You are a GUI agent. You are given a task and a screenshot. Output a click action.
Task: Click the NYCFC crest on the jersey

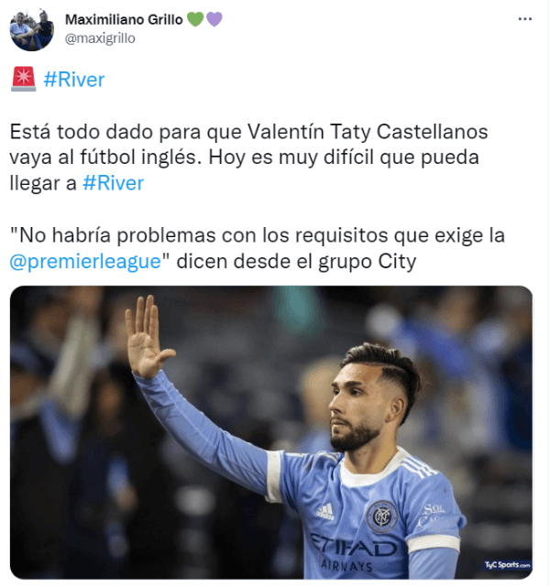click(x=381, y=516)
